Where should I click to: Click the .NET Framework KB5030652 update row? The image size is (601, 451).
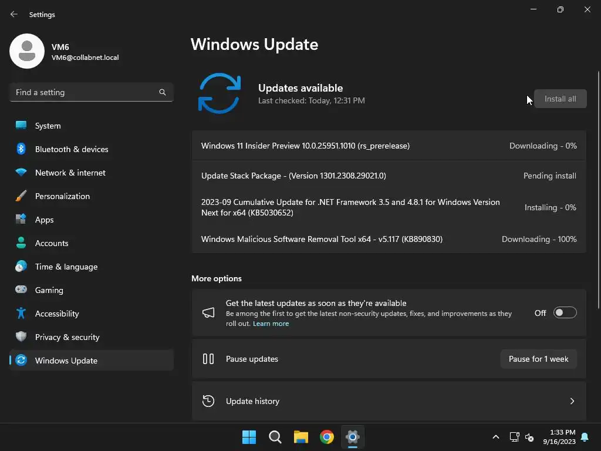(389, 207)
